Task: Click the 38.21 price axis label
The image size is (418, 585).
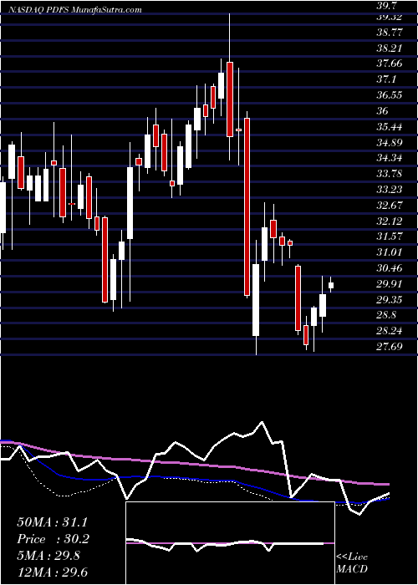Action: (x=390, y=48)
